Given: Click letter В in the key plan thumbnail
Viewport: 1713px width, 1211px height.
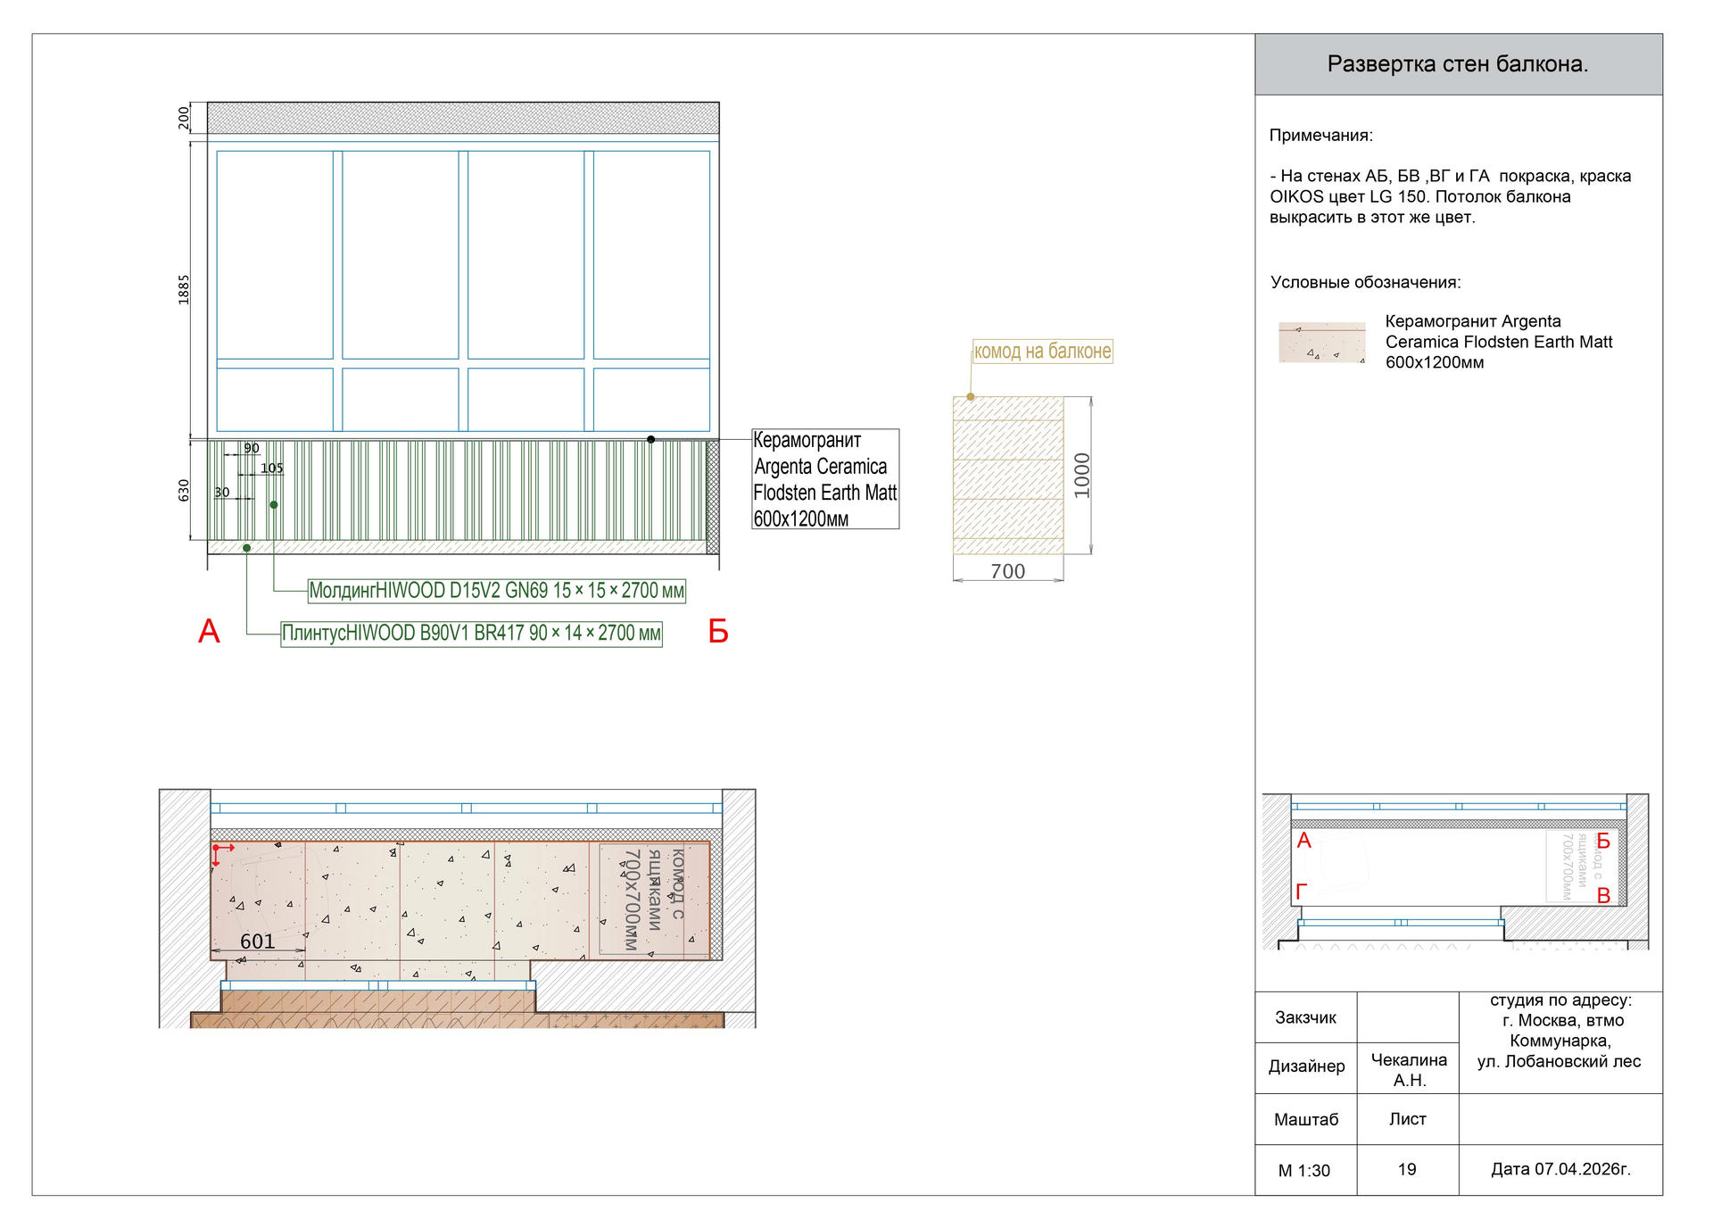Looking at the screenshot, I should tap(1603, 896).
